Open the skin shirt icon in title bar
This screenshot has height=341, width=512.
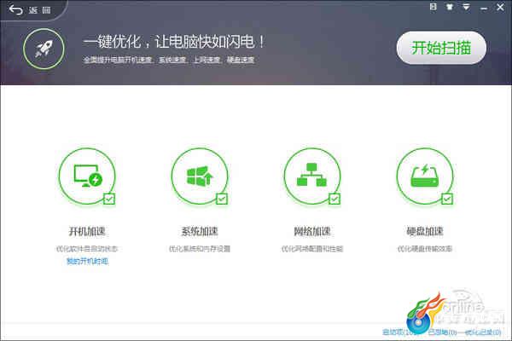(x=450, y=7)
